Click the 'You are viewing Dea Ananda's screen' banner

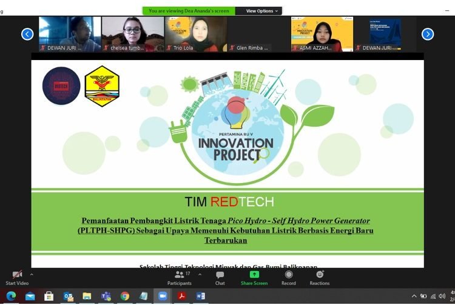pos(189,11)
